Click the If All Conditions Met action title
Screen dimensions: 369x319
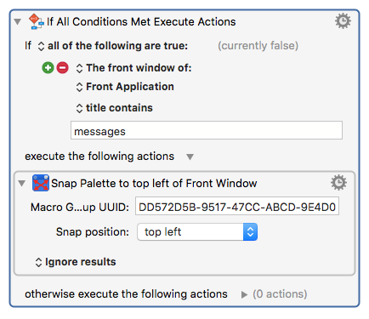(141, 22)
